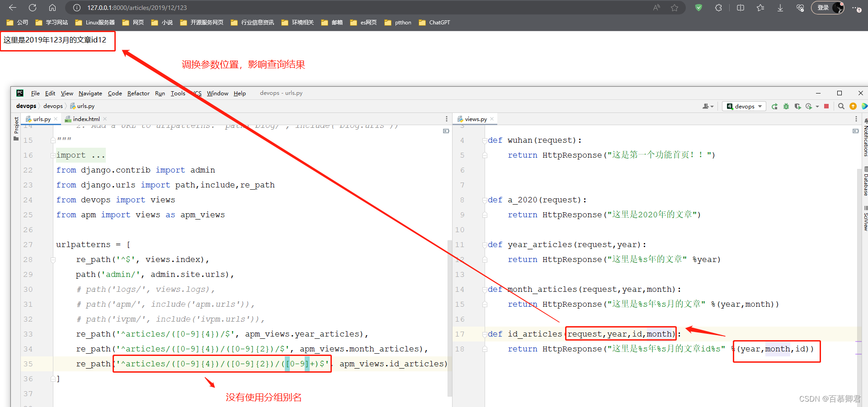Add page to favorites star

point(675,8)
